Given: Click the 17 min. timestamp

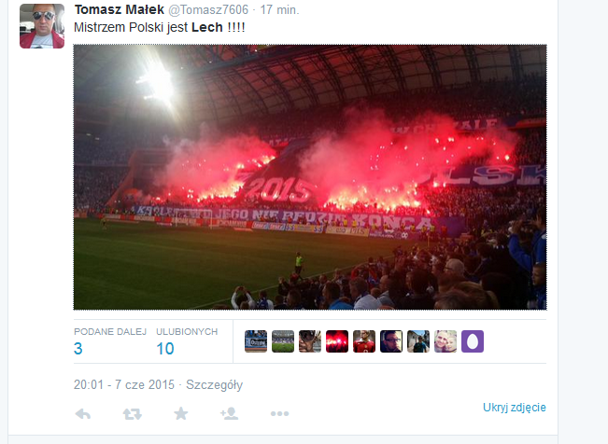Looking at the screenshot, I should (279, 9).
